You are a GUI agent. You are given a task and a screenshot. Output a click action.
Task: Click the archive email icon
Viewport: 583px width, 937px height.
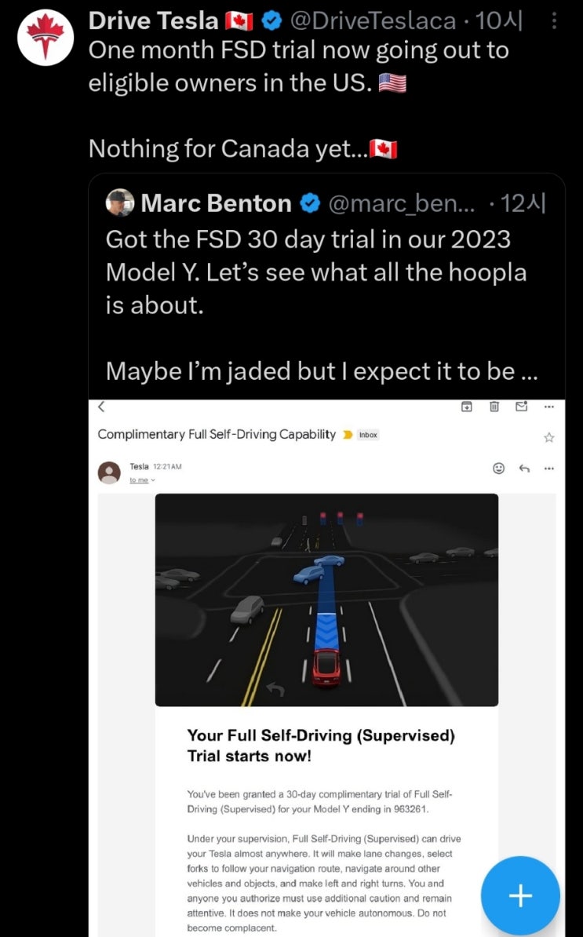point(466,407)
